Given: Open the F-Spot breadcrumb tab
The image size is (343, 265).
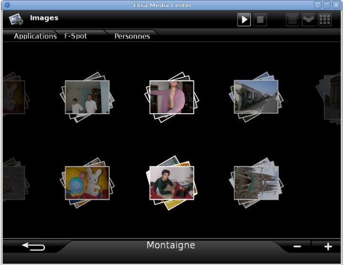Looking at the screenshot, I should pyautogui.click(x=75, y=36).
